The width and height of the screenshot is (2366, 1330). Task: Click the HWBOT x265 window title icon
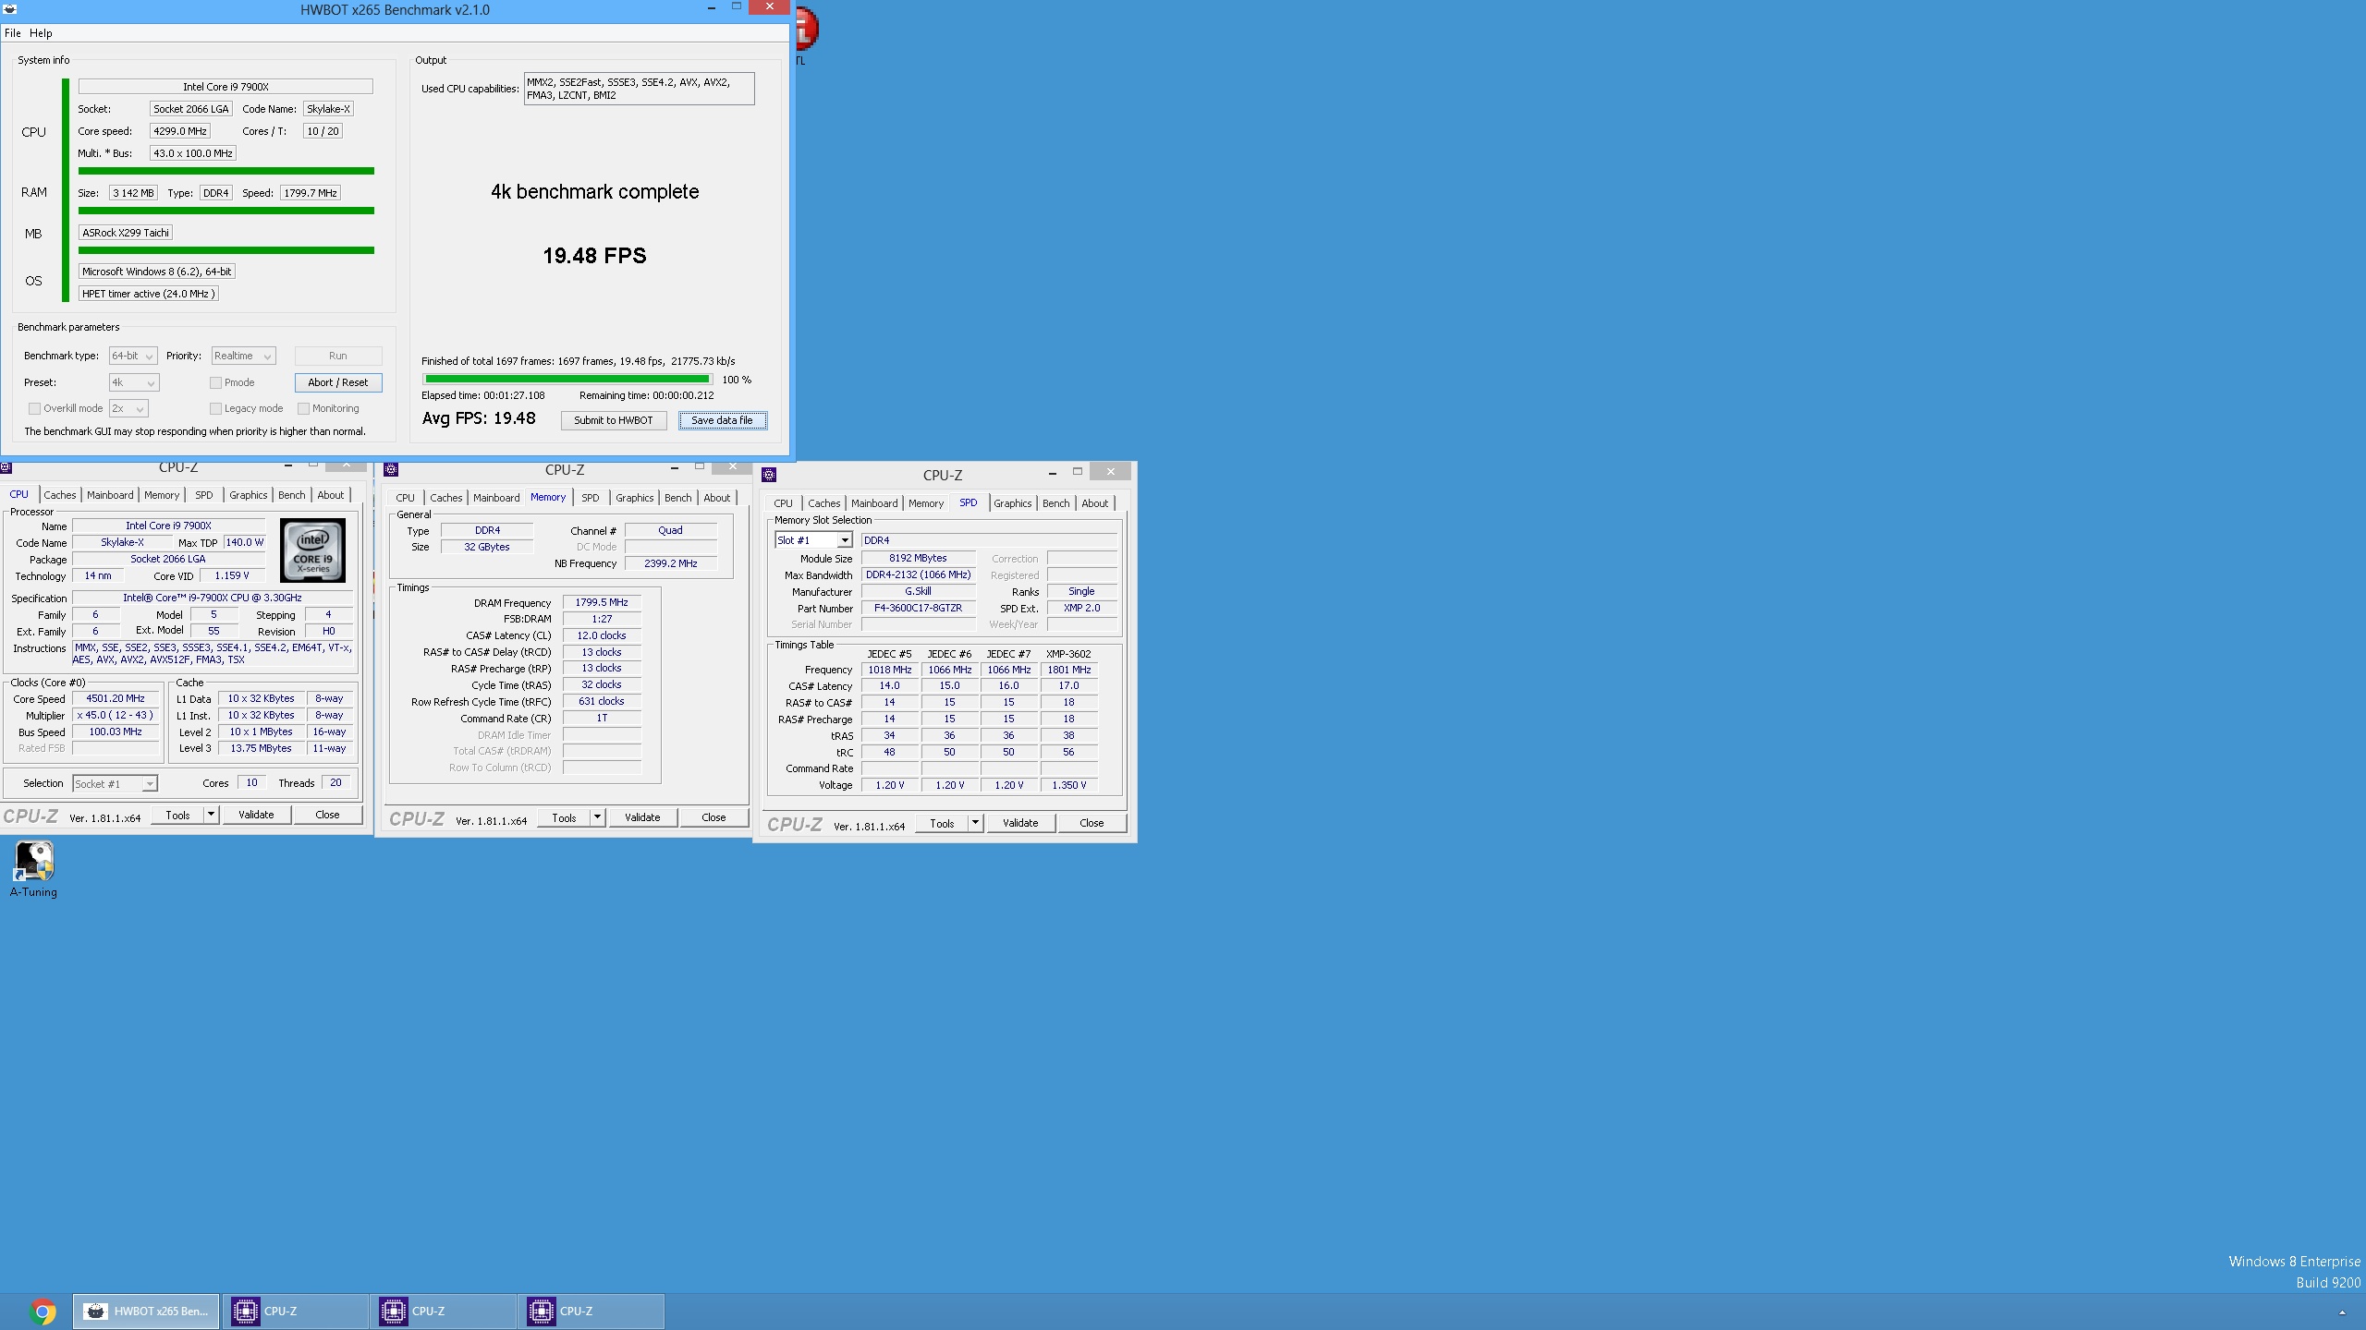click(x=9, y=9)
